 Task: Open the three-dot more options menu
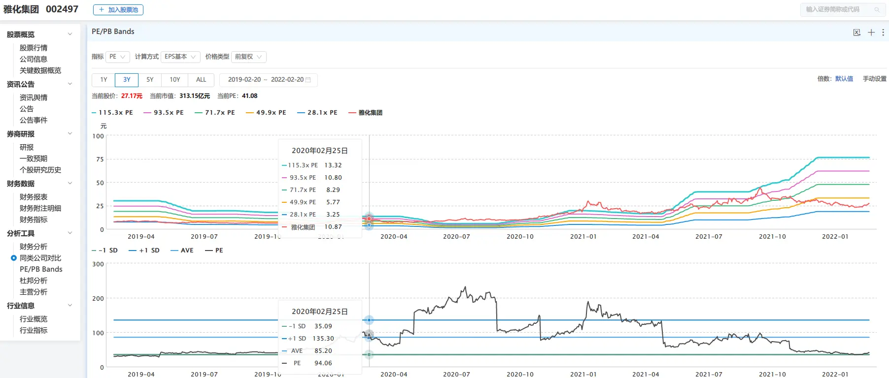click(883, 32)
